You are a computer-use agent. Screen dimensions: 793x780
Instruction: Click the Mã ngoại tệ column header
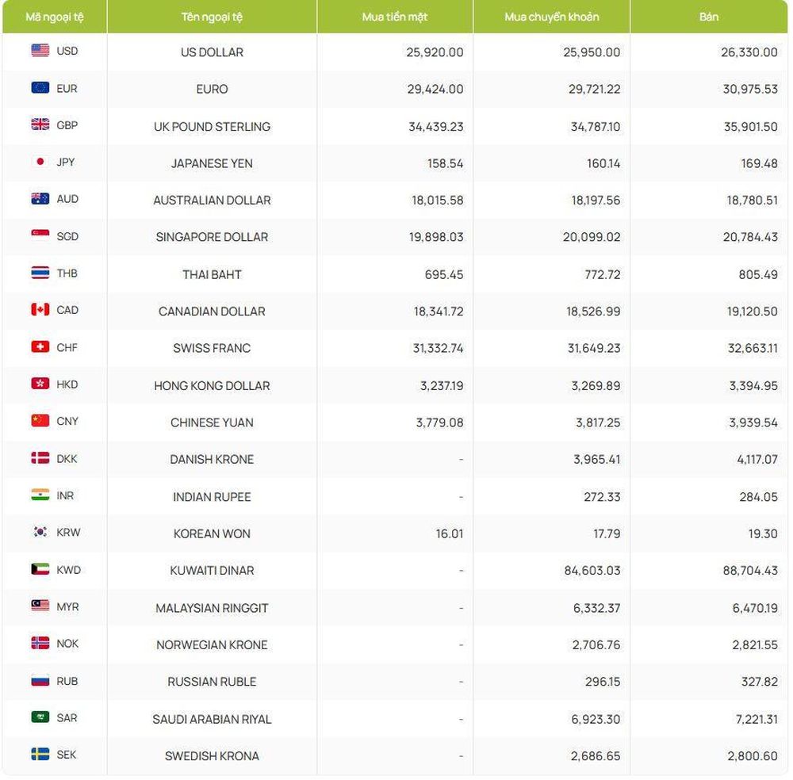pyautogui.click(x=55, y=17)
